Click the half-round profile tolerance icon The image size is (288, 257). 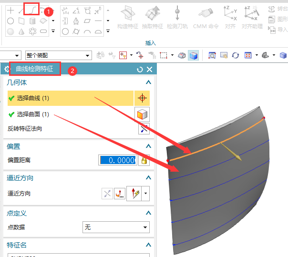(x=98, y=32)
